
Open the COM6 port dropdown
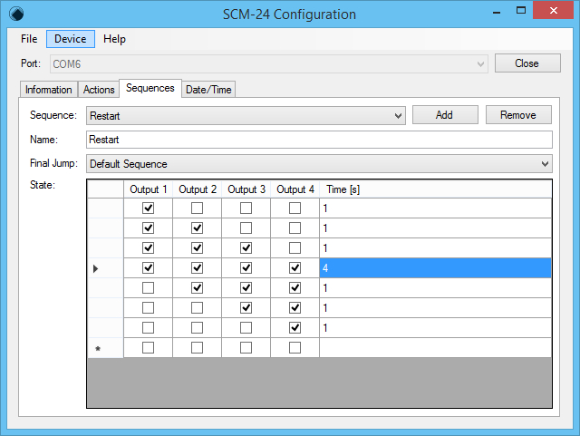pyautogui.click(x=269, y=64)
